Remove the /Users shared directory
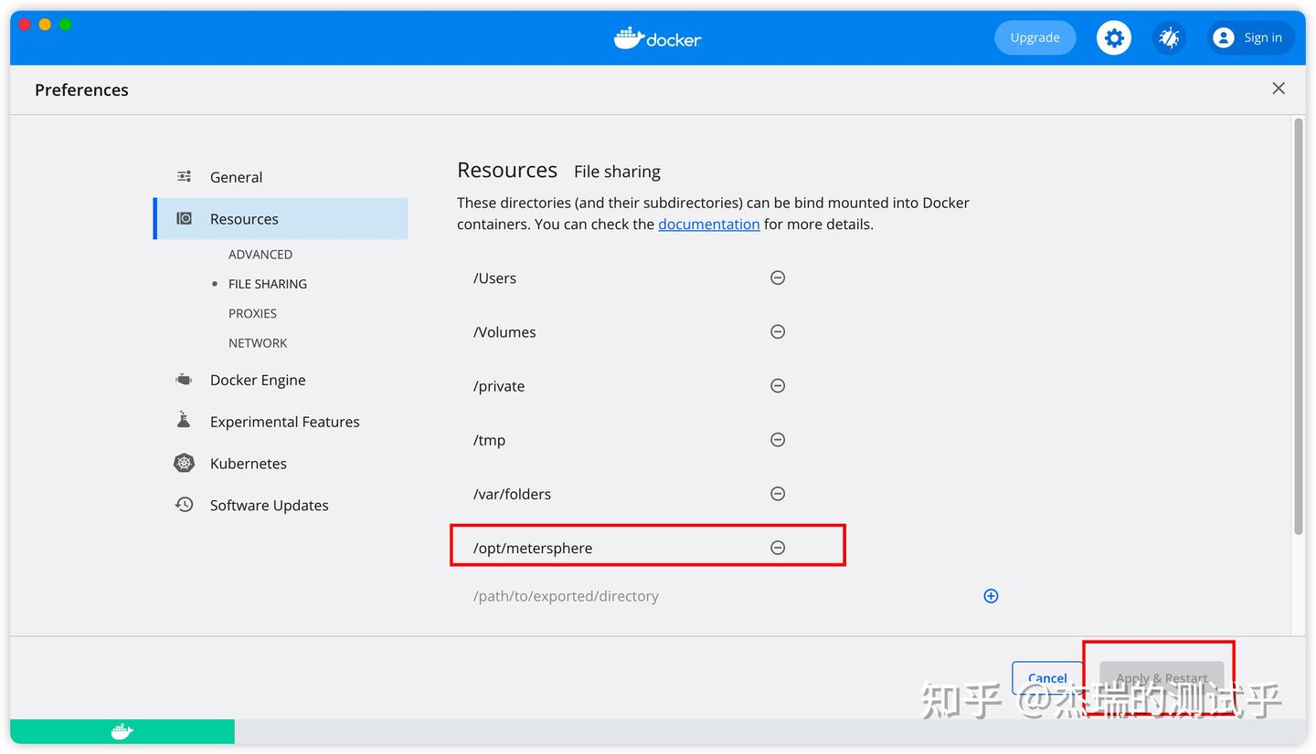Image resolution: width=1316 pixels, height=754 pixels. tap(778, 278)
